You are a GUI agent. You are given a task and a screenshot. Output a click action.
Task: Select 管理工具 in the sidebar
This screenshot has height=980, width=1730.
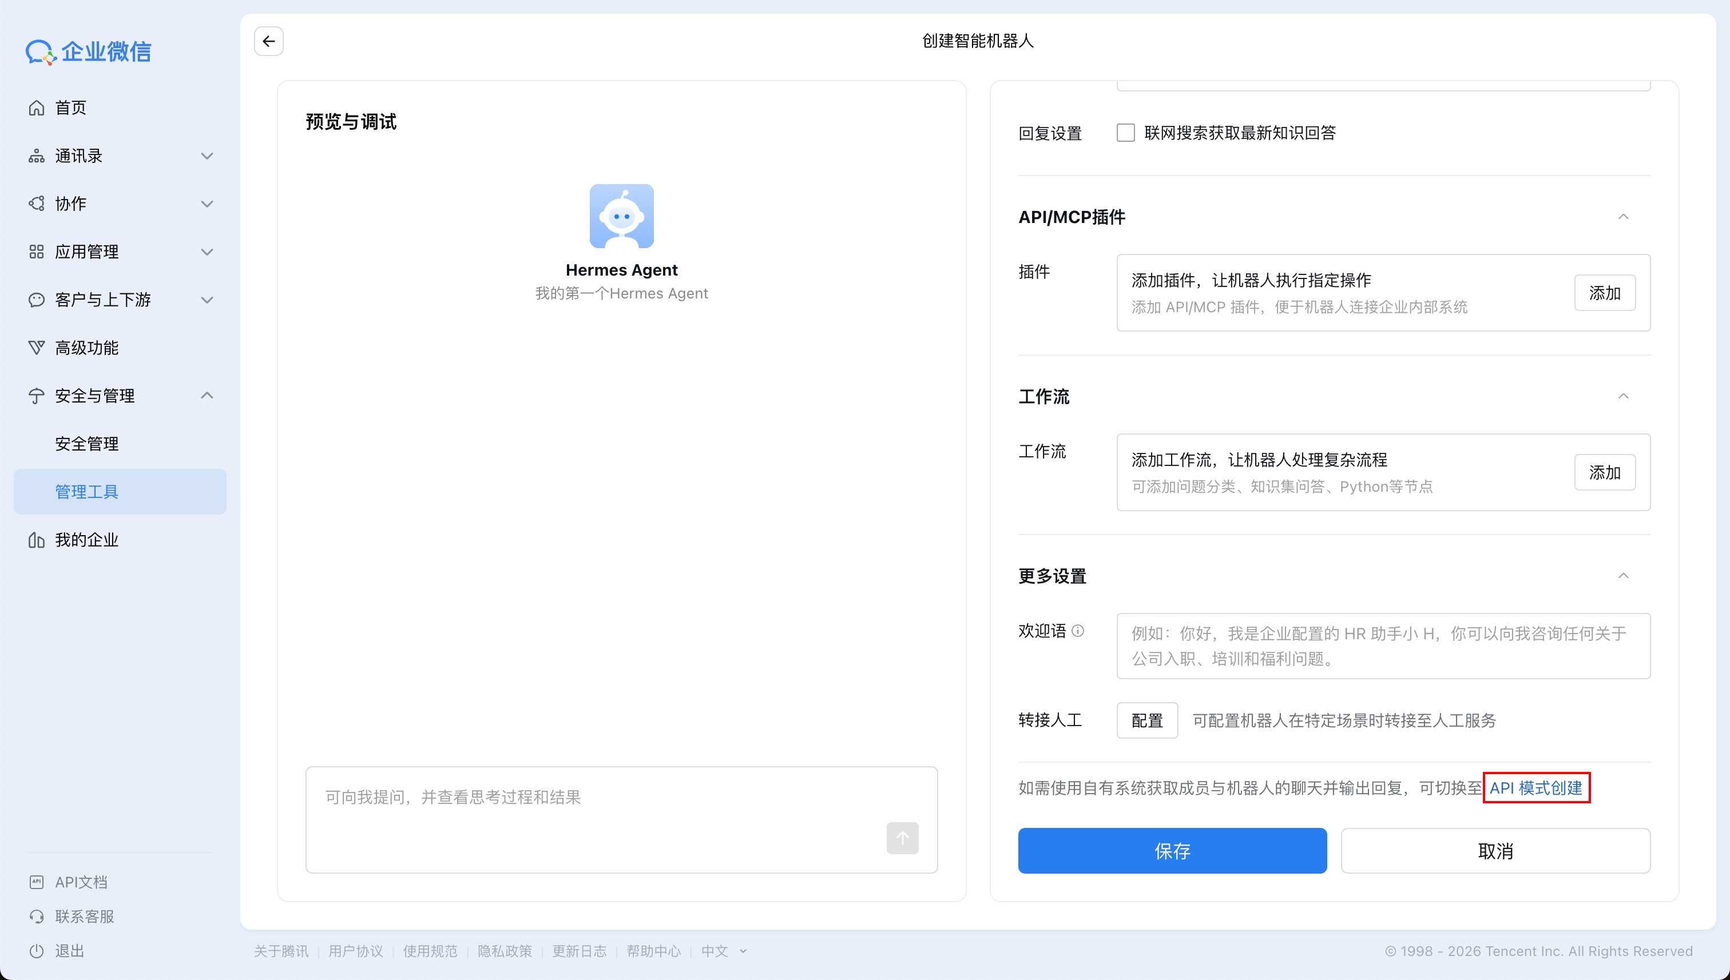pyautogui.click(x=86, y=491)
